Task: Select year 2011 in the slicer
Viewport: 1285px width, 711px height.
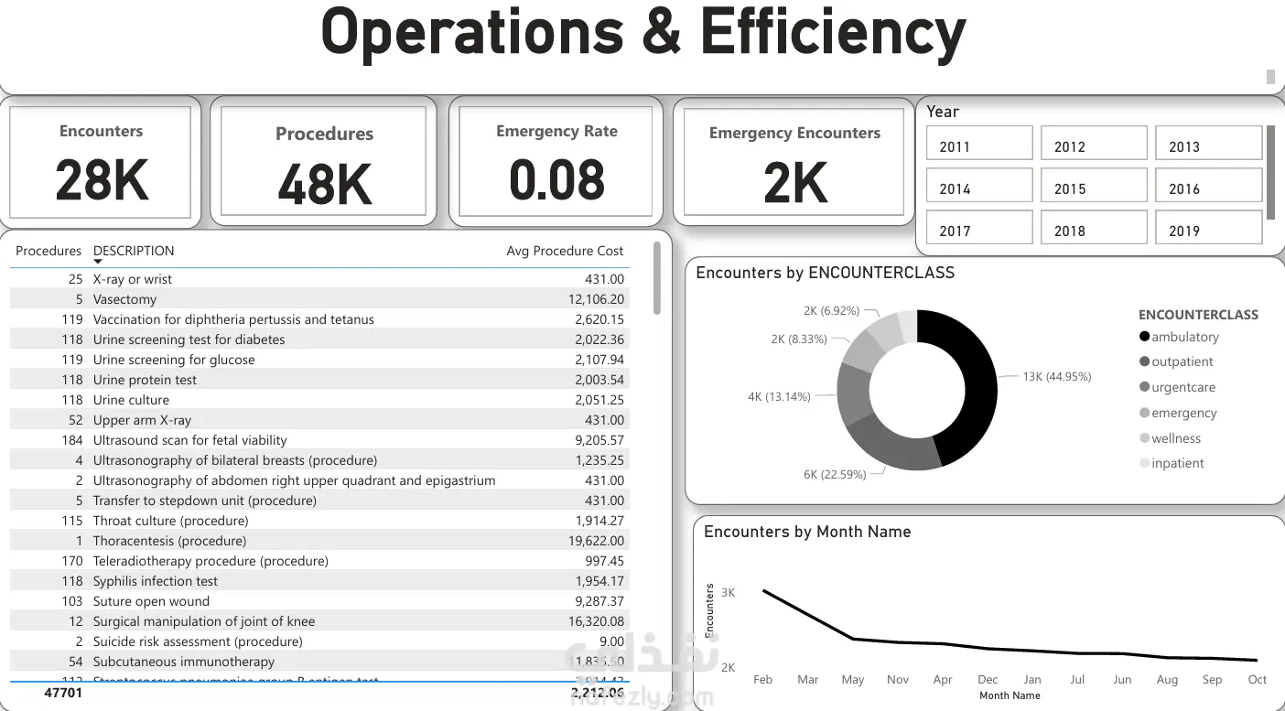Action: [979, 144]
